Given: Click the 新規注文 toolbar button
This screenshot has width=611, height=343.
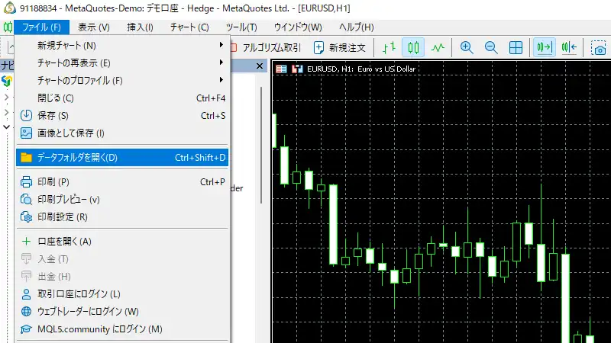Looking at the screenshot, I should pyautogui.click(x=340, y=47).
